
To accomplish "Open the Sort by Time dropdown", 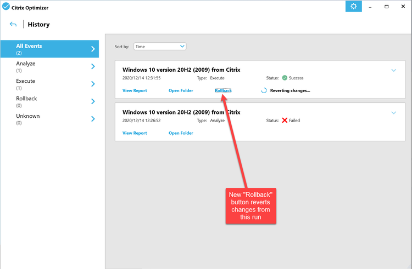I will tap(160, 47).
